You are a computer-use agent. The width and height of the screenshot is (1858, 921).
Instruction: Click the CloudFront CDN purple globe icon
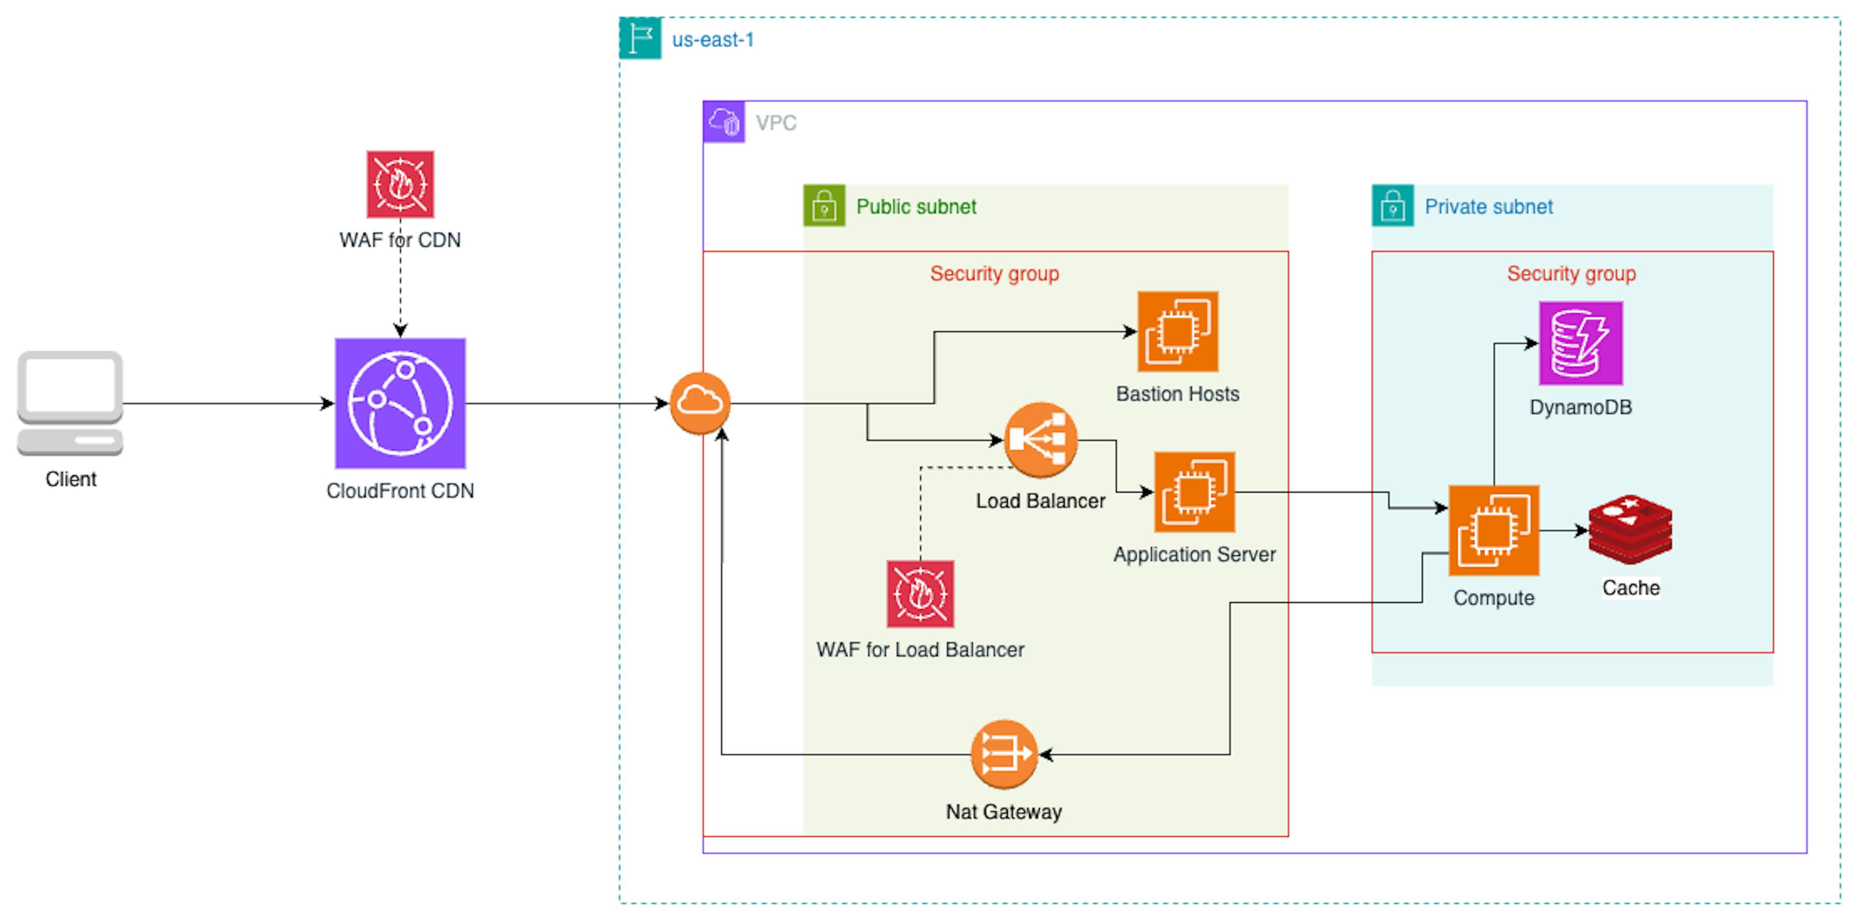coord(400,403)
